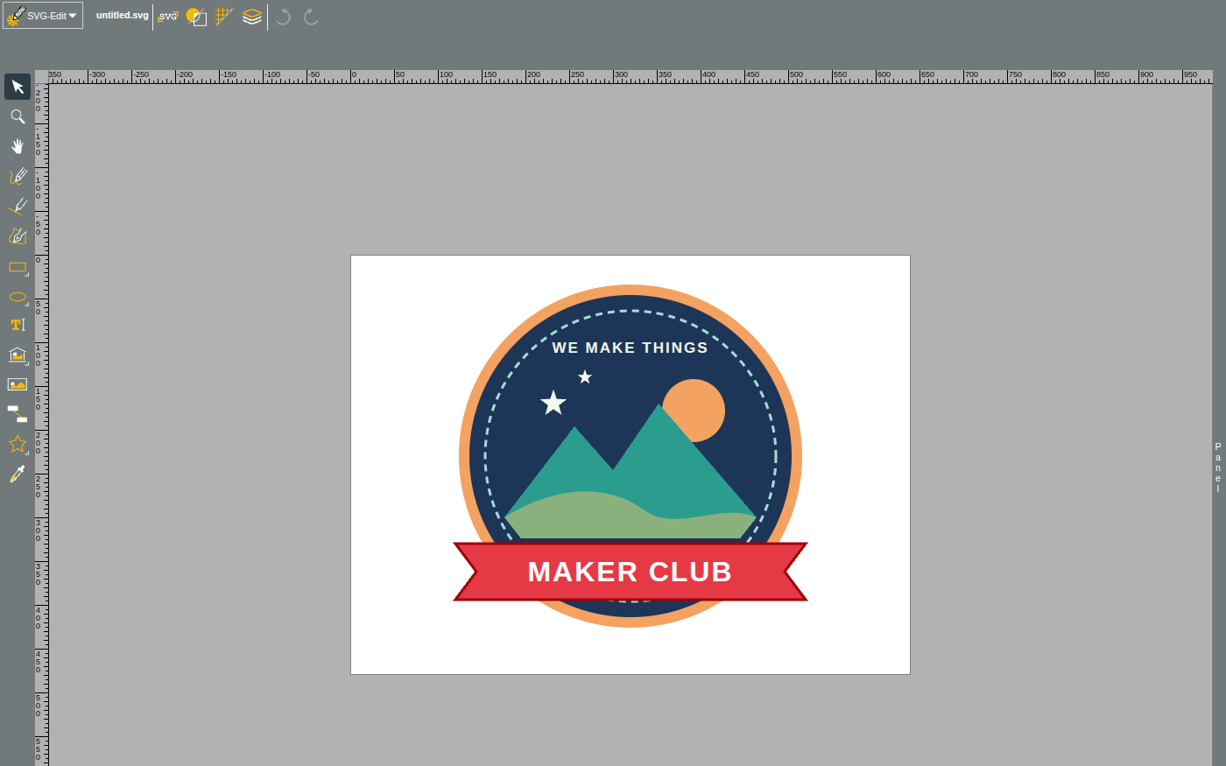This screenshot has width=1226, height=766.
Task: Select the MAKER CLUB banner text
Action: [630, 572]
